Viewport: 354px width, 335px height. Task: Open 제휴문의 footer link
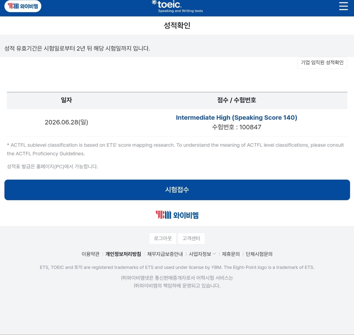tap(231, 254)
